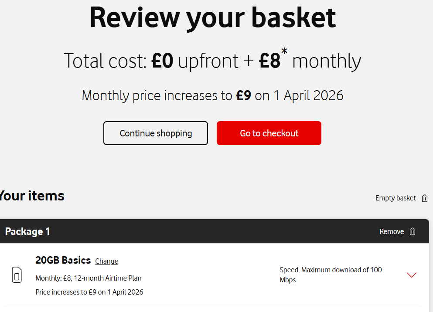This screenshot has height=312, width=433.
Task: Click Remove text on Package 1
Action: pos(392,231)
